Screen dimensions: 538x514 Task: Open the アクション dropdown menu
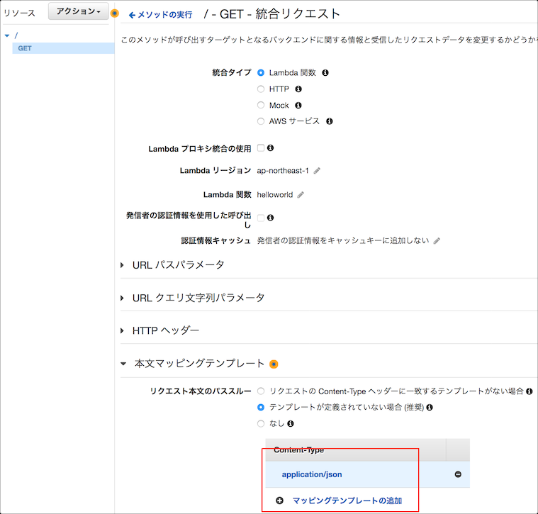coord(78,11)
